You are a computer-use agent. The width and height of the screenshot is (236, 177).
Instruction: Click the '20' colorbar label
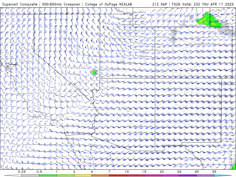click(162, 172)
